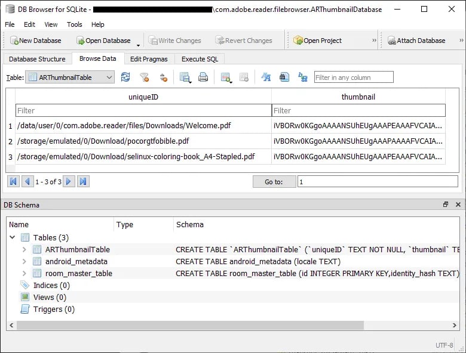The height and width of the screenshot is (353, 466).
Task: Click the Open Database toolbar button
Action: tap(103, 41)
